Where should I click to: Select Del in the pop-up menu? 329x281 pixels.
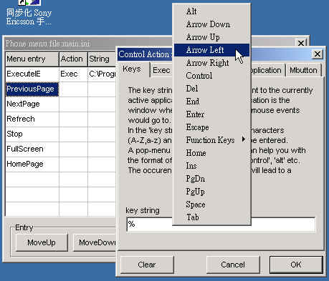[211, 89]
